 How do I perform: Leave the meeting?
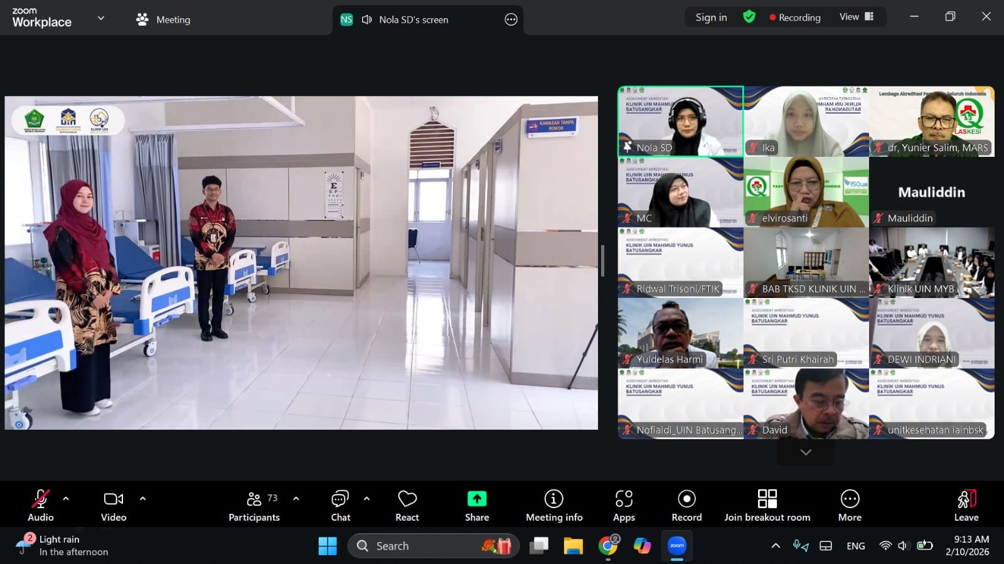point(966,505)
